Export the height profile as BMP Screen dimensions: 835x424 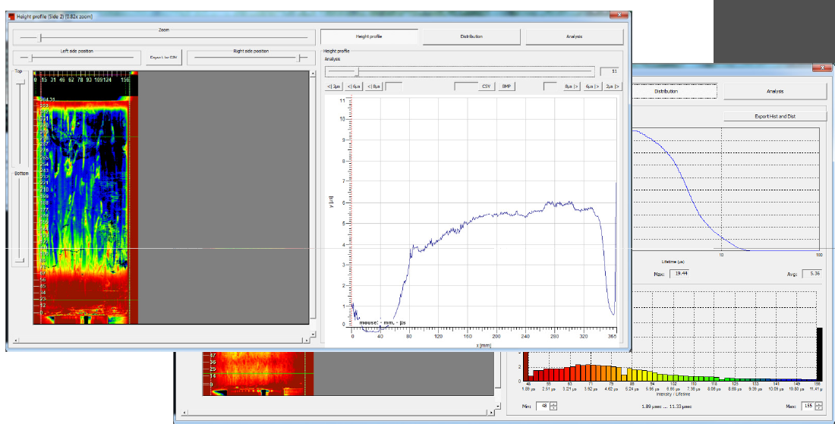pyautogui.click(x=506, y=86)
